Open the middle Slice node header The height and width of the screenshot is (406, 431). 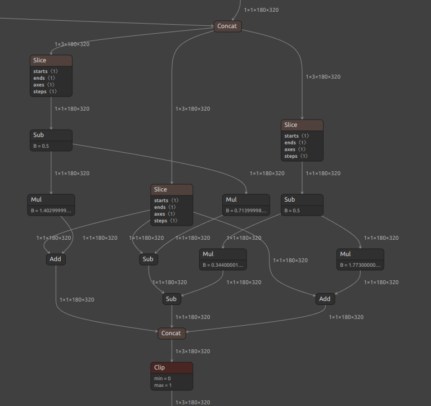[172, 190]
